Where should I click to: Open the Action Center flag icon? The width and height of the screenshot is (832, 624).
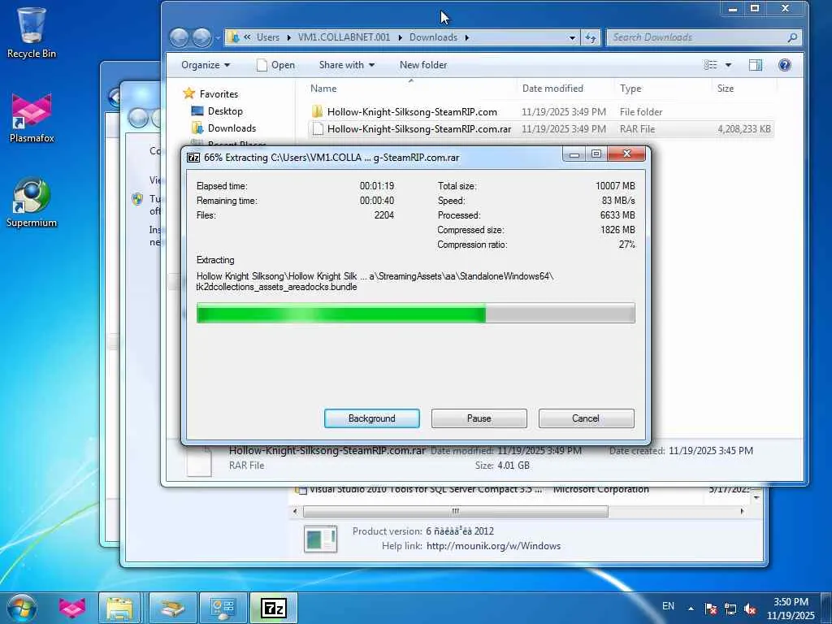(x=710, y=609)
